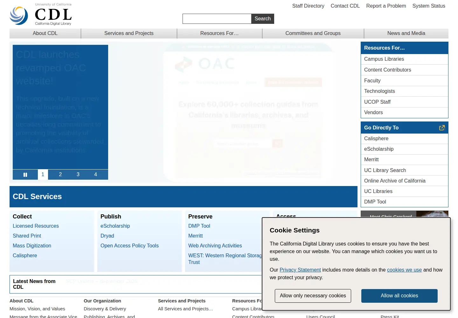Viewport: 458px width, 318px height.
Task: Open Web Archiving Activities link
Action: pyautogui.click(x=215, y=246)
